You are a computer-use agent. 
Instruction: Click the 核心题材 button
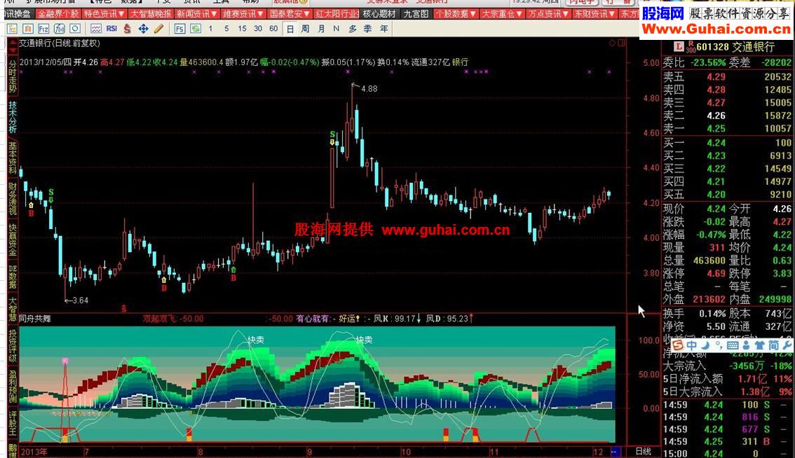pos(380,14)
